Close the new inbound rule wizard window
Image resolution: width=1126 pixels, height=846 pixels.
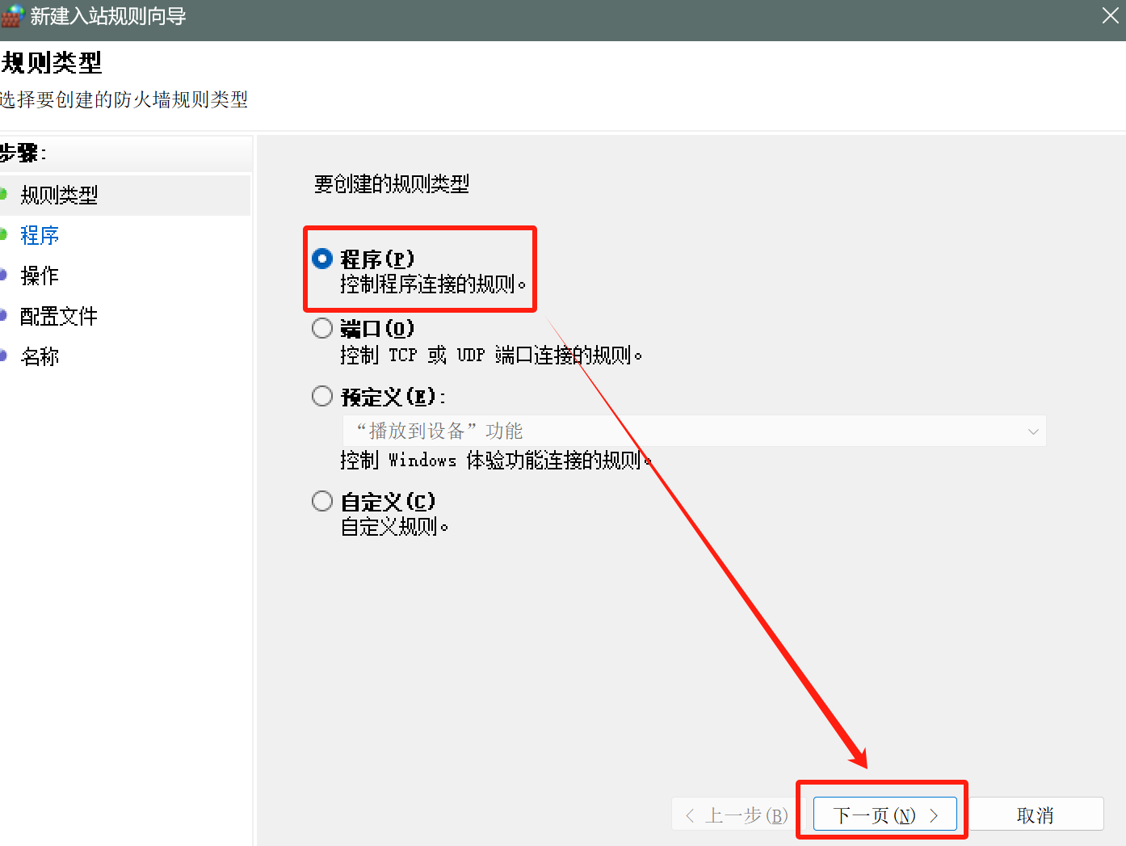[x=1111, y=15]
